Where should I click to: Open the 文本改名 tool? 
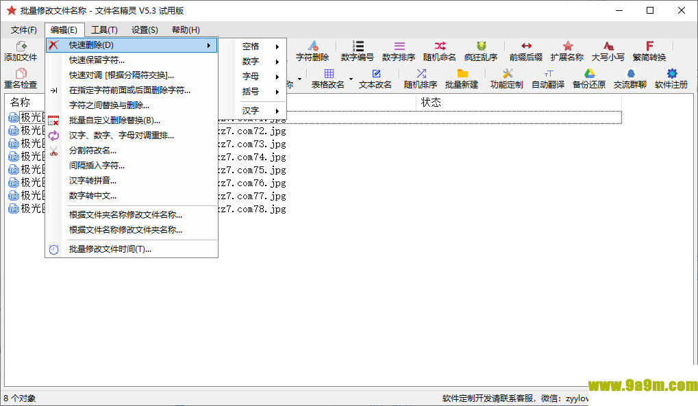click(375, 79)
